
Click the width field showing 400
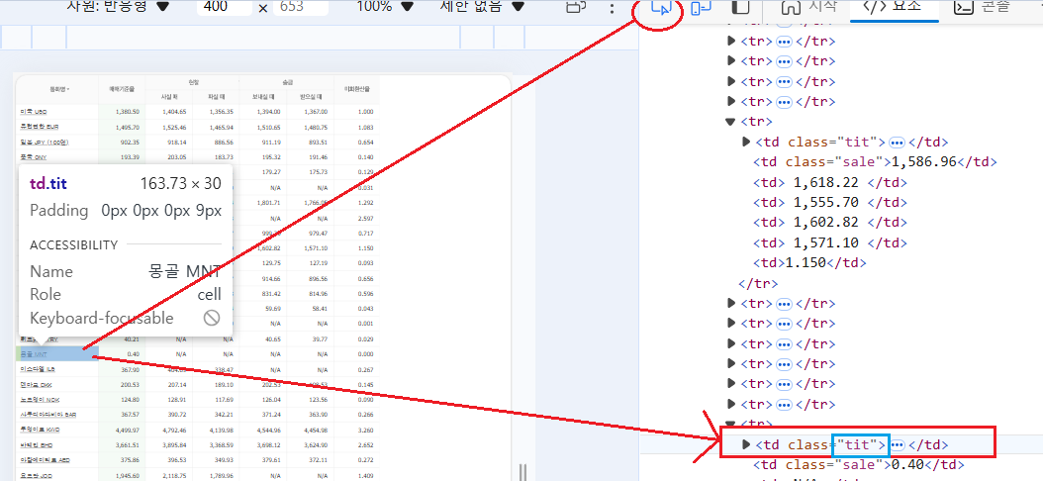pyautogui.click(x=225, y=7)
